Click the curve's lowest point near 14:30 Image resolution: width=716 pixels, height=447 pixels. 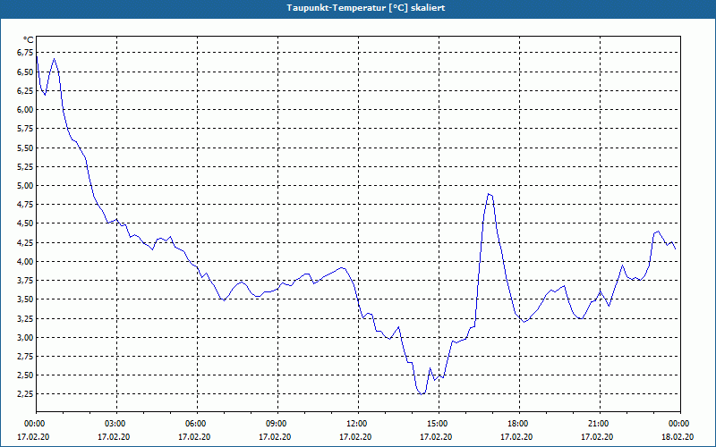(421, 394)
